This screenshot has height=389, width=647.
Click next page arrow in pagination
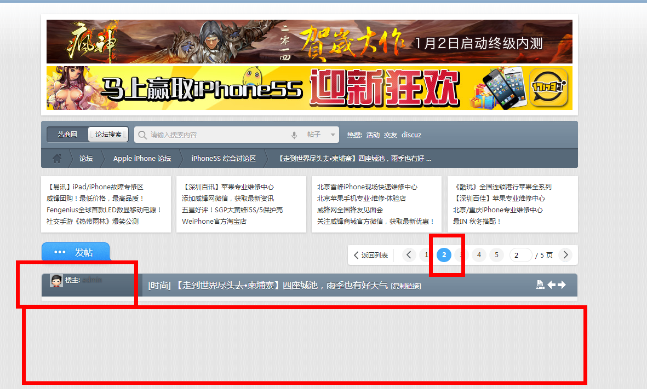pyautogui.click(x=566, y=254)
